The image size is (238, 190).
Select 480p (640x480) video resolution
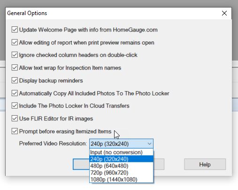[121, 166]
